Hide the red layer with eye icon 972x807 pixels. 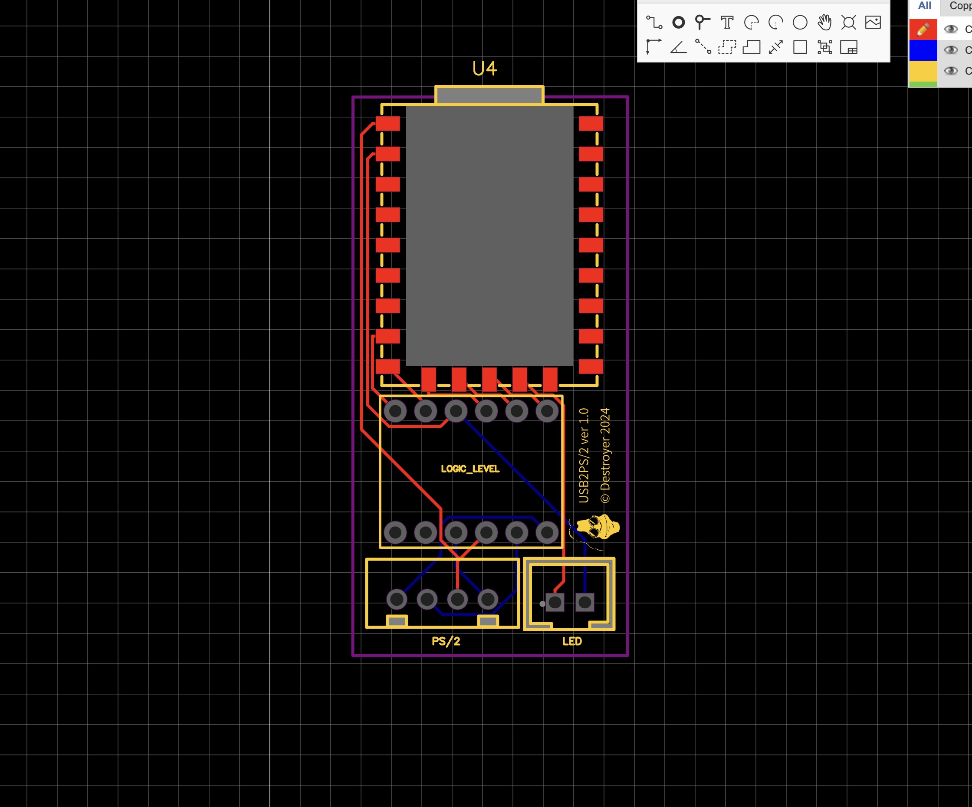pyautogui.click(x=951, y=29)
